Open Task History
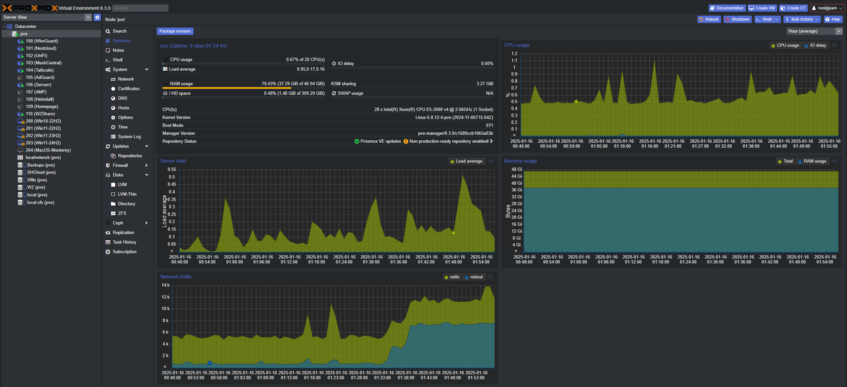Screen dimensions: 847x387 (120, 242)
